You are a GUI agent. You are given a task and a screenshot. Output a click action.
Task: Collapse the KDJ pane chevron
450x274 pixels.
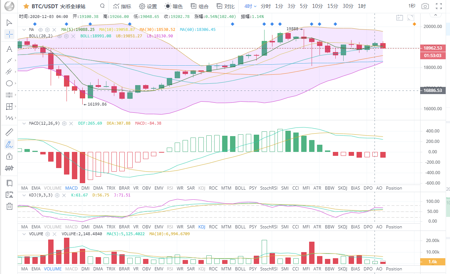(24, 195)
